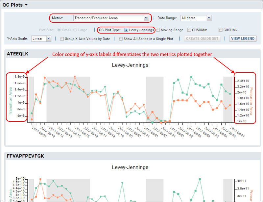Open the Metric combo box dropdown arrow

click(146, 18)
